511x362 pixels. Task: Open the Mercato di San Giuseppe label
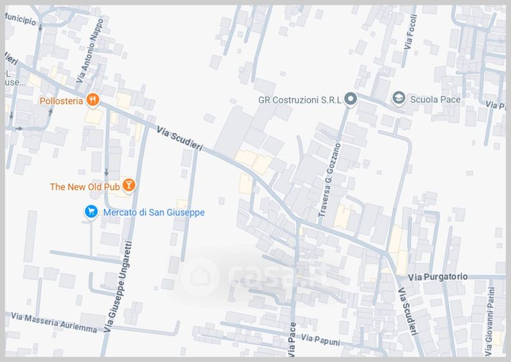(x=154, y=213)
